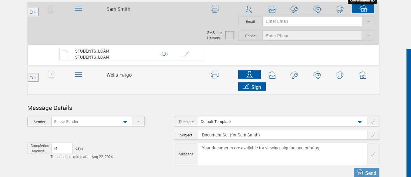Choose the key/password icon in Sam Smith's row
The width and height of the screenshot is (411, 177).
[x=294, y=9]
